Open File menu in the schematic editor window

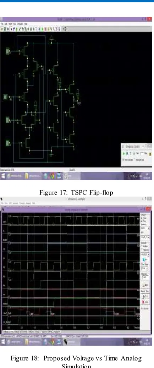(x=2, y=24)
